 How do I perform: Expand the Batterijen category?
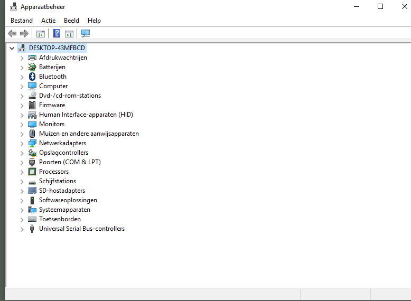tap(22, 67)
